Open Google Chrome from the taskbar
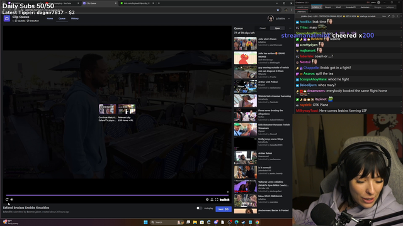 [x=258, y=222]
